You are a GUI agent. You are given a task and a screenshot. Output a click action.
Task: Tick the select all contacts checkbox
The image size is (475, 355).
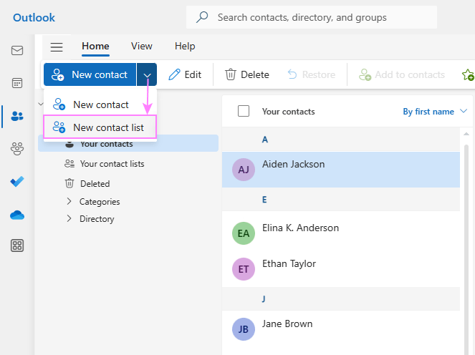click(x=244, y=111)
